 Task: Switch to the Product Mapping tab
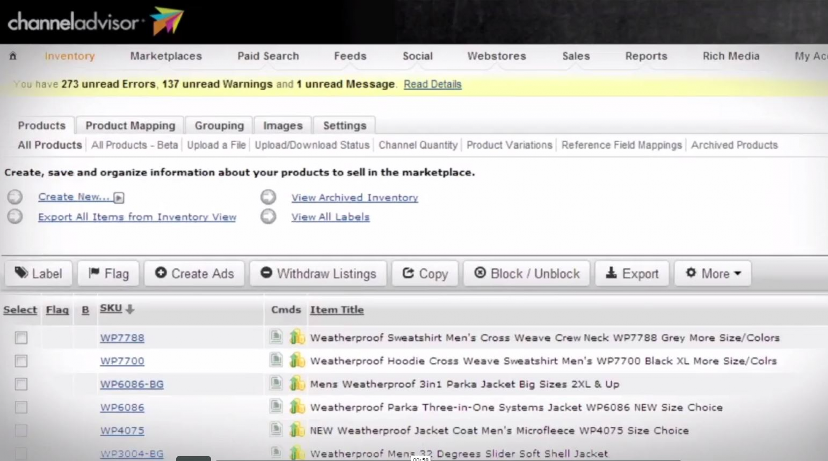click(x=130, y=125)
